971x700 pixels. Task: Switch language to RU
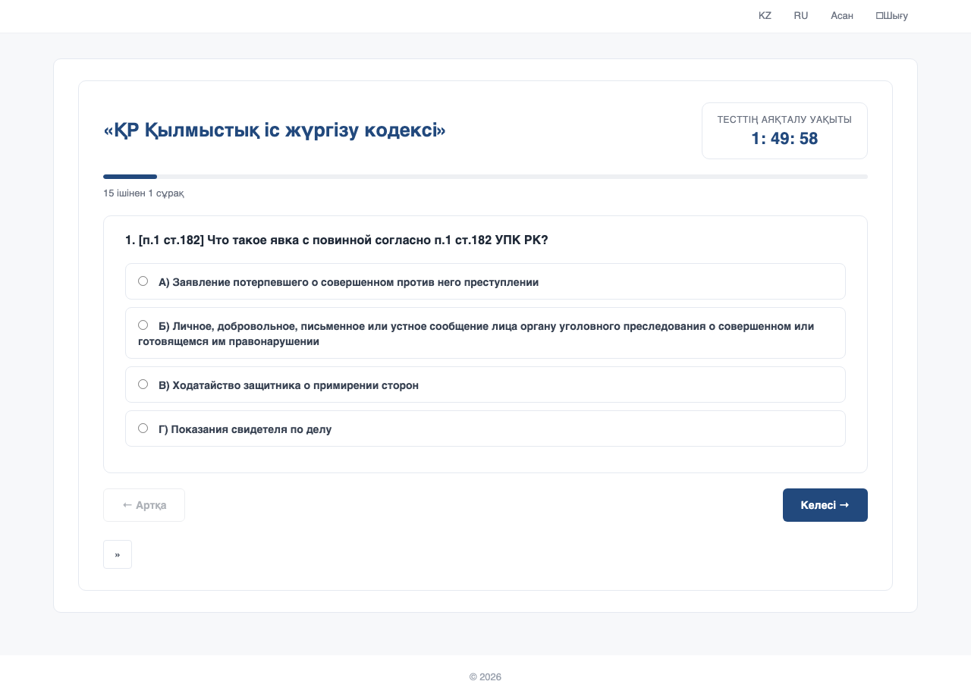coord(801,16)
